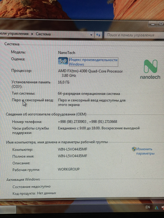Click installed memory value 16,0 ГБ
This screenshot has width=164, height=218.
pyautogui.click(x=63, y=82)
